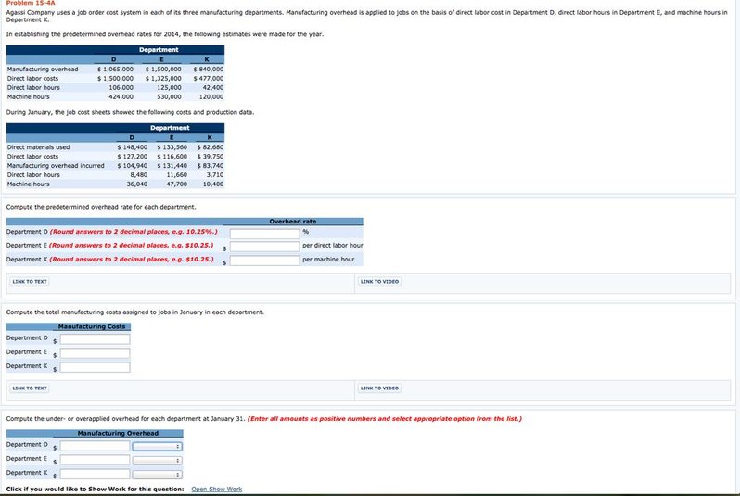Screen dimensions: 740x496
Task: Click the Open Show Work link
Action: (x=217, y=489)
